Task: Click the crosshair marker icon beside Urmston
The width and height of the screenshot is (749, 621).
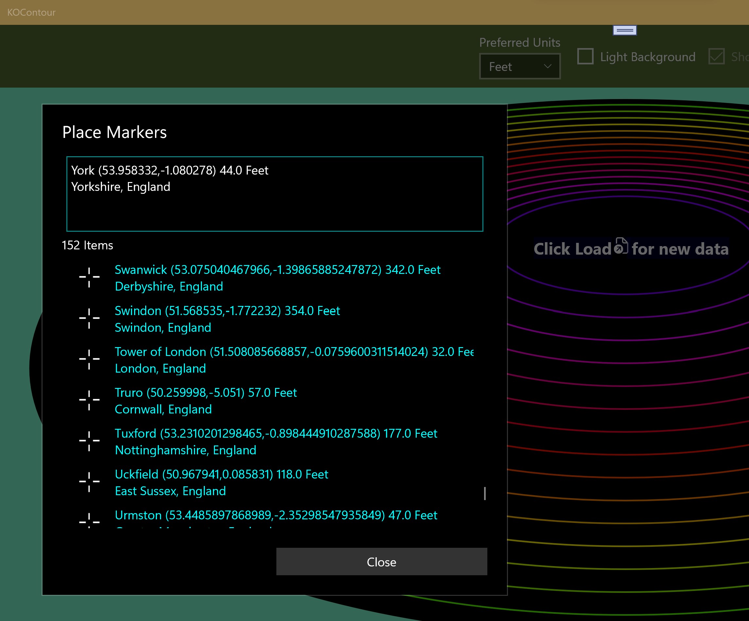Action: pos(89,521)
